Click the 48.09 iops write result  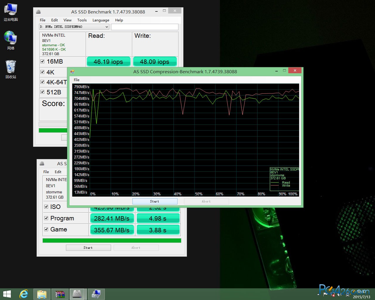tap(155, 62)
